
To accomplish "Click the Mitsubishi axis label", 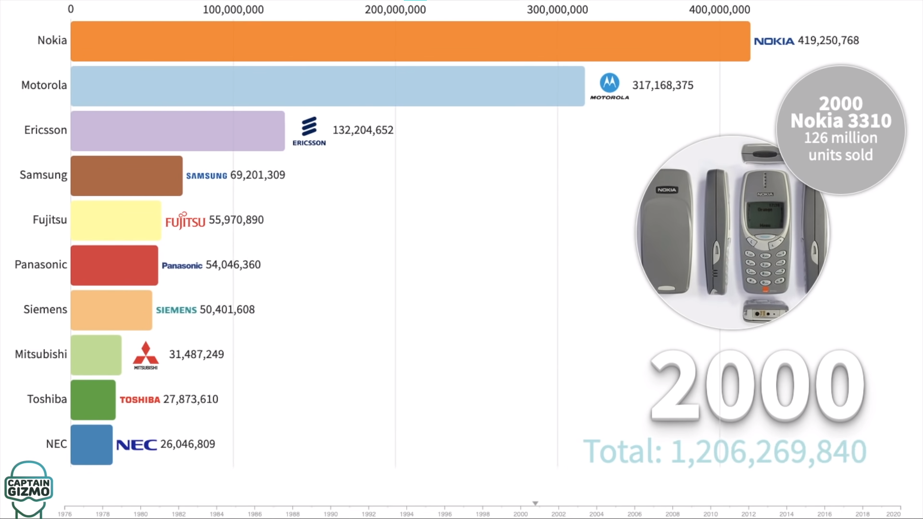I will [x=41, y=355].
